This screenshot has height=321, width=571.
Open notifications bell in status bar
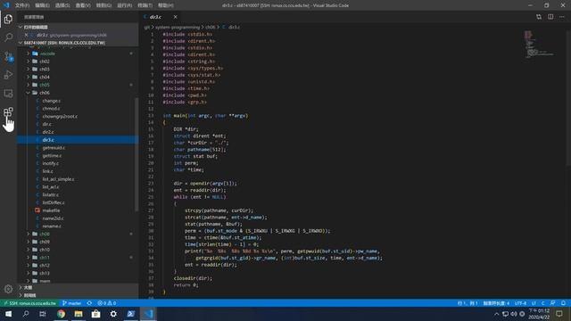click(563, 303)
